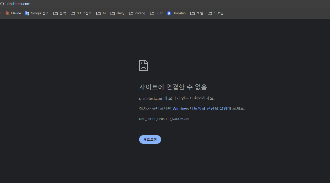Open the 드로잉 bookmark folder
330x183 pixels.
[216, 13]
